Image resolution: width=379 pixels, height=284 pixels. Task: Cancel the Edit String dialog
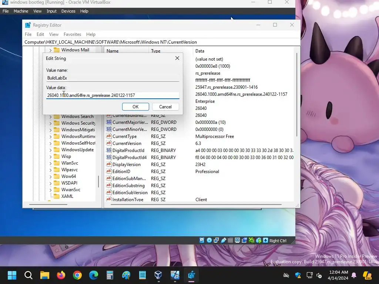pos(165,107)
